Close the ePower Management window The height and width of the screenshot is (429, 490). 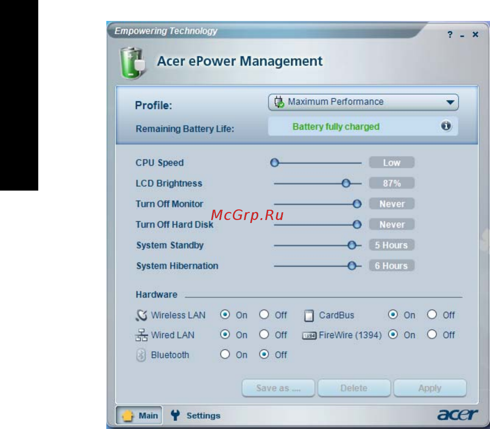click(x=475, y=34)
